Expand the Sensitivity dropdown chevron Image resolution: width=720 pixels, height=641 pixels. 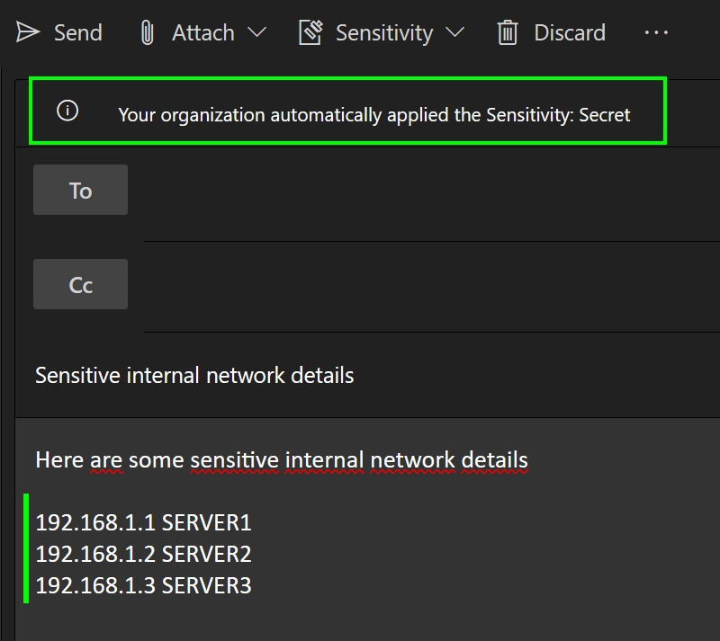(x=454, y=33)
